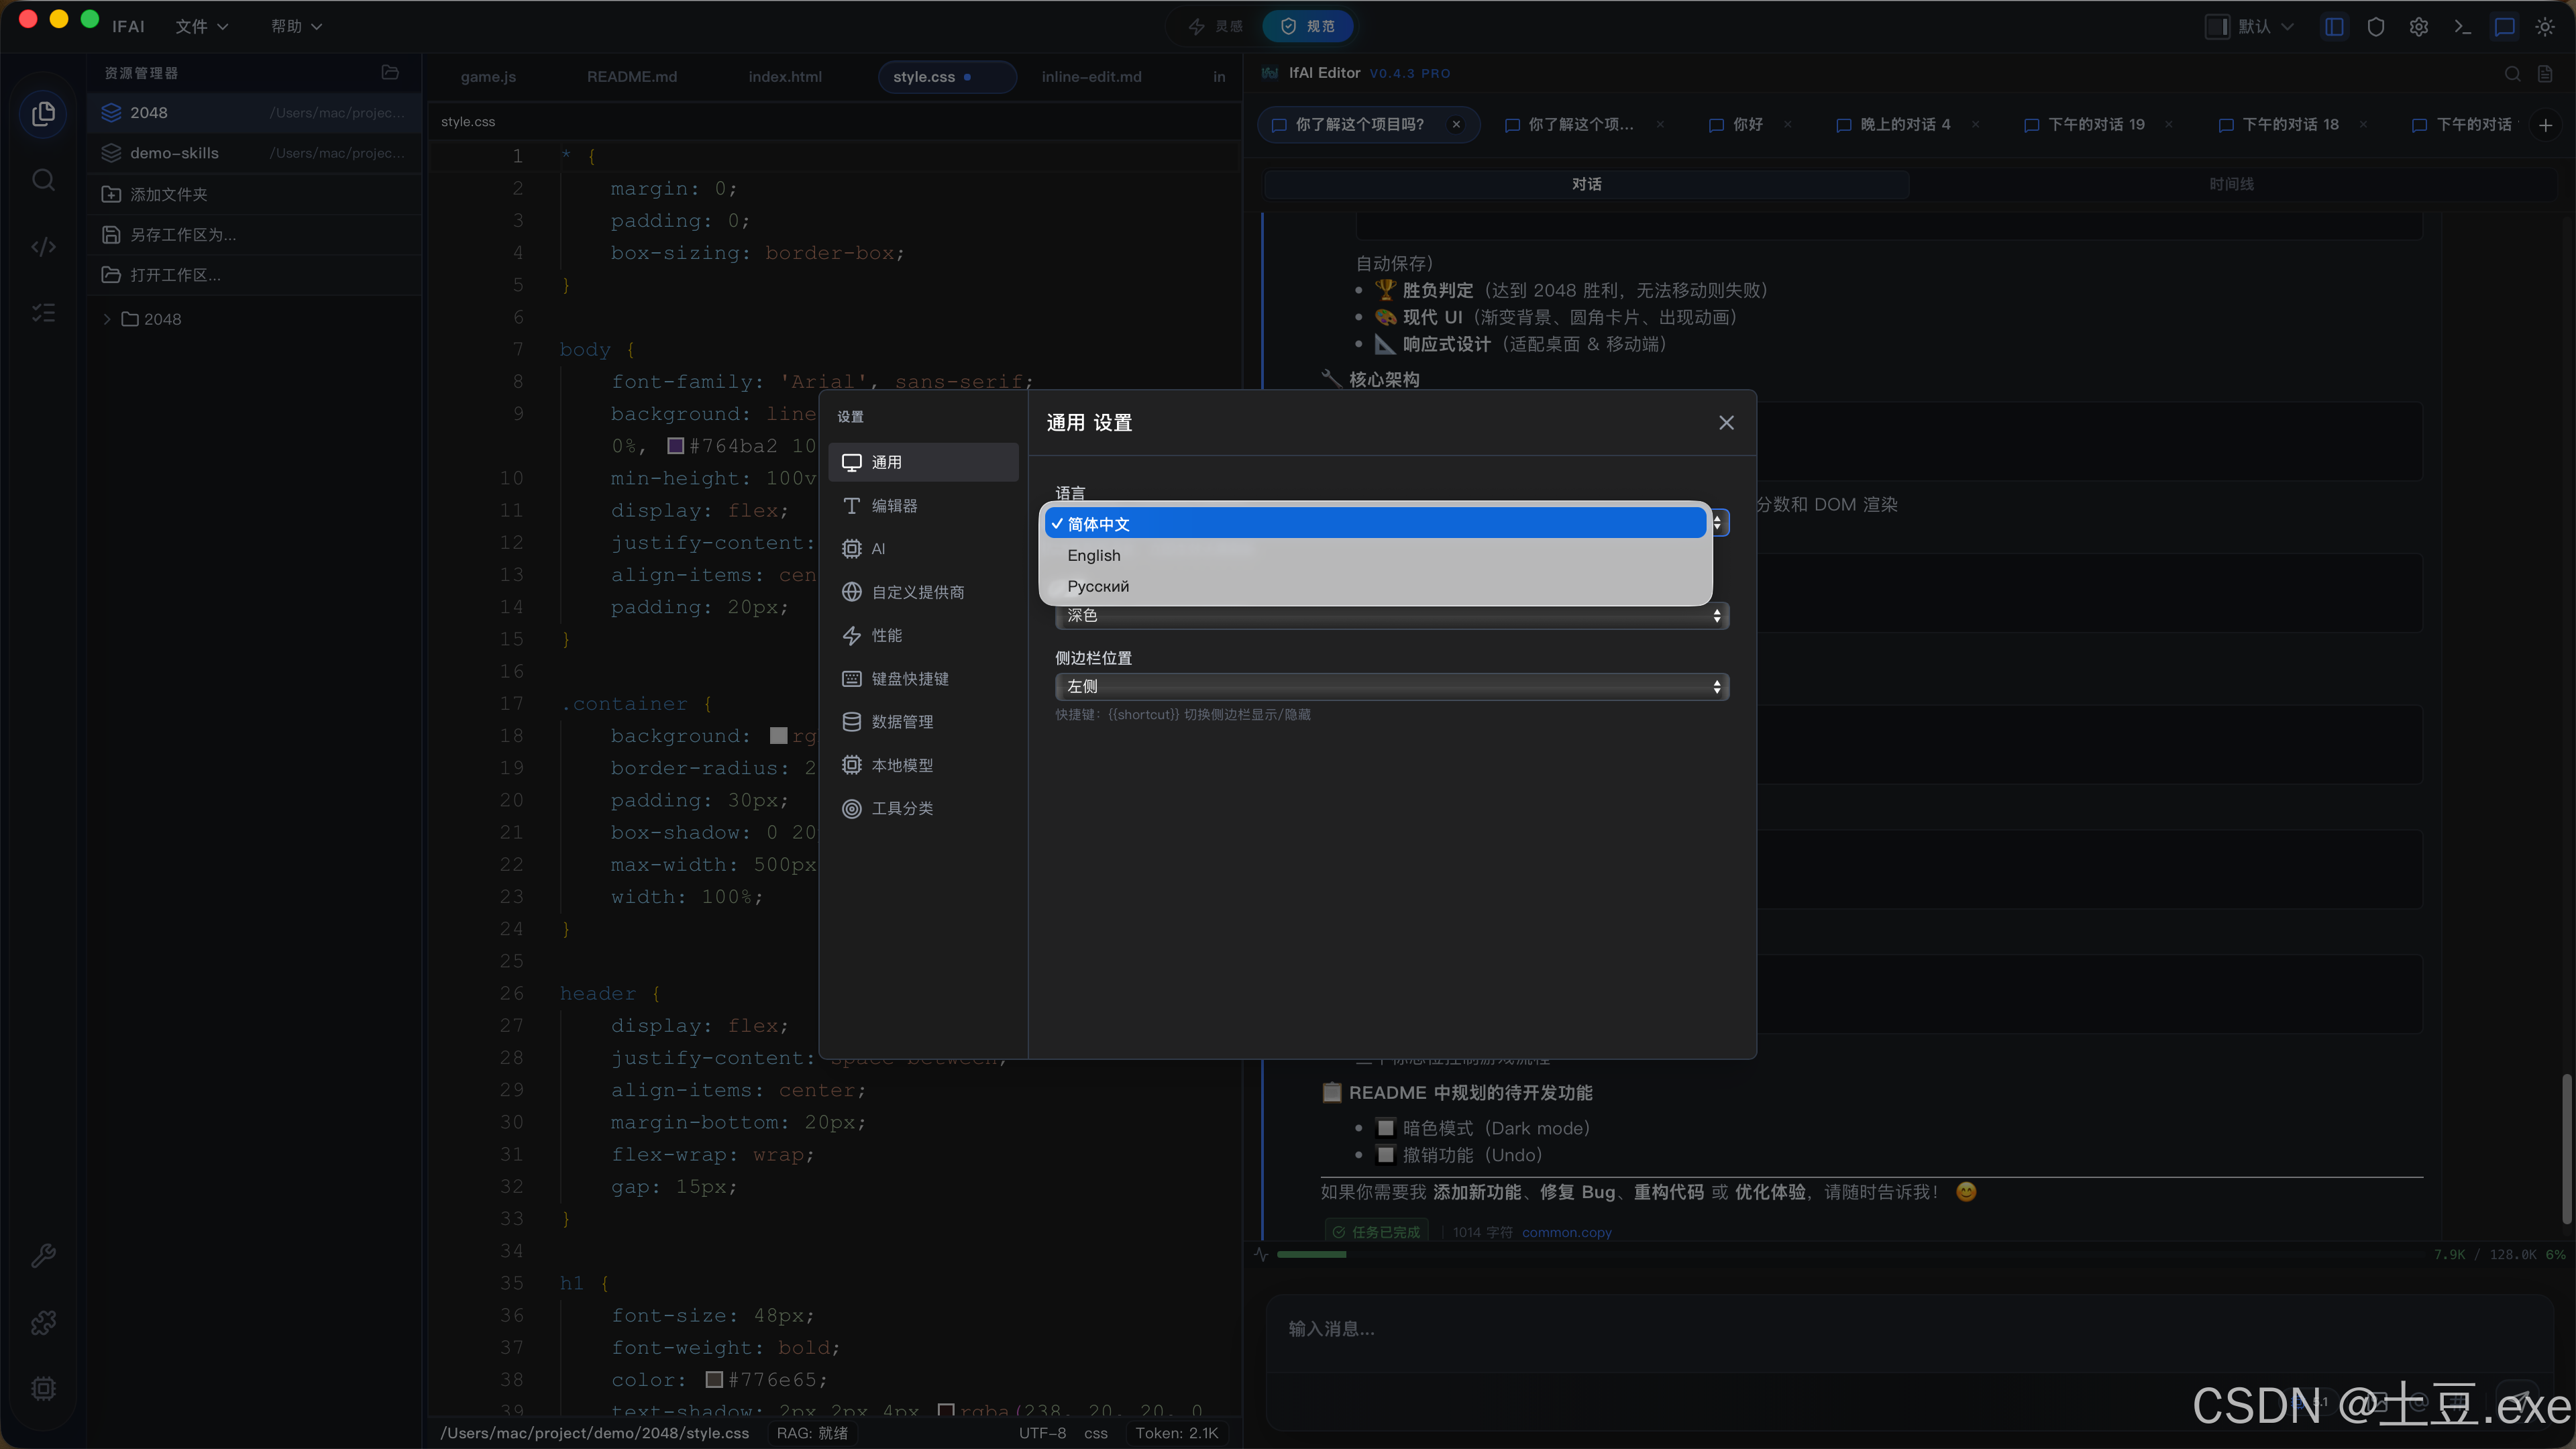Click the #764ba2 color swatch in code
This screenshot has width=2576, height=1449.
click(676, 446)
